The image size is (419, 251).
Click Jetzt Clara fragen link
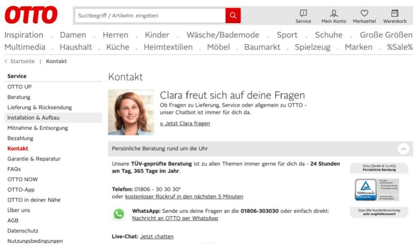pyautogui.click(x=185, y=123)
